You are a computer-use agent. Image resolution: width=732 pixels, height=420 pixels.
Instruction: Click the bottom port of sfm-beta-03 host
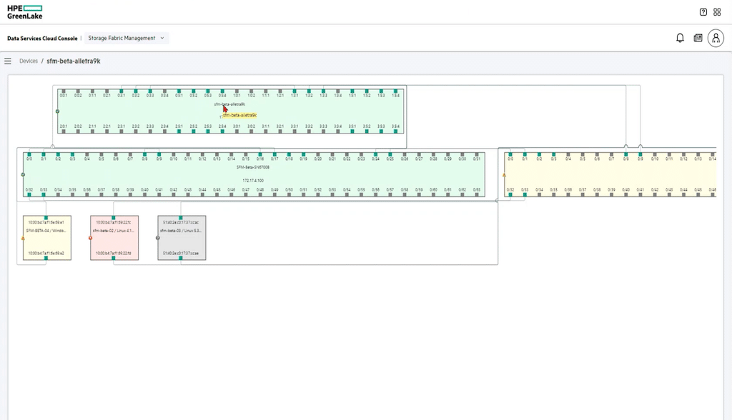(x=181, y=258)
